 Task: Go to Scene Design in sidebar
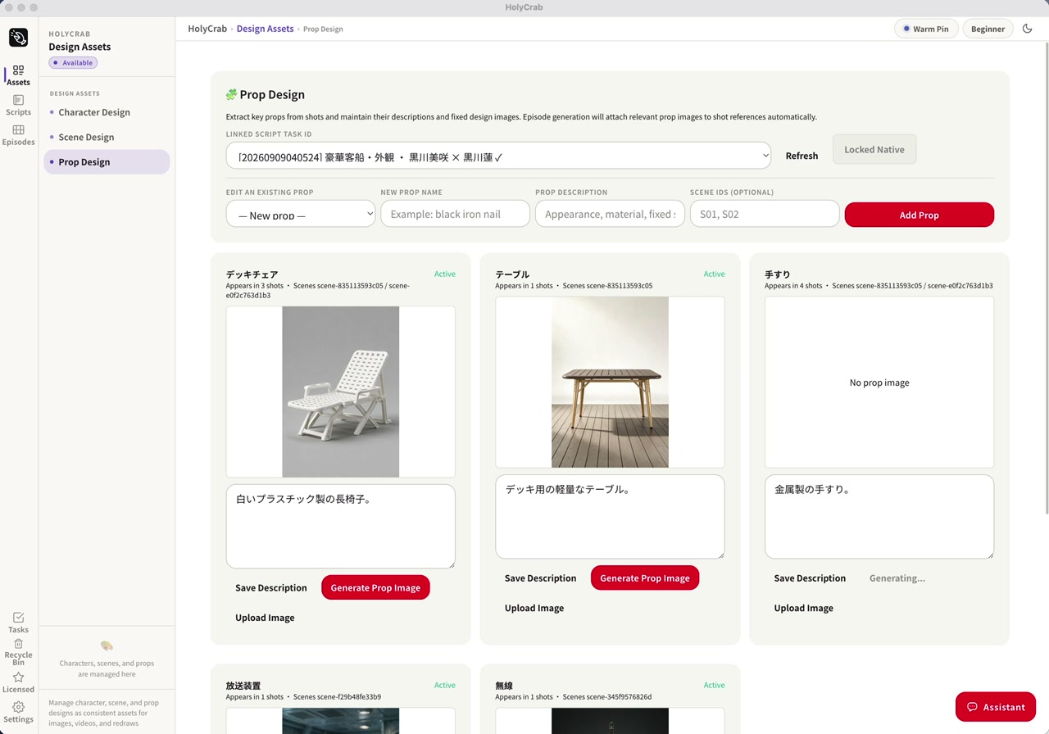click(107, 137)
